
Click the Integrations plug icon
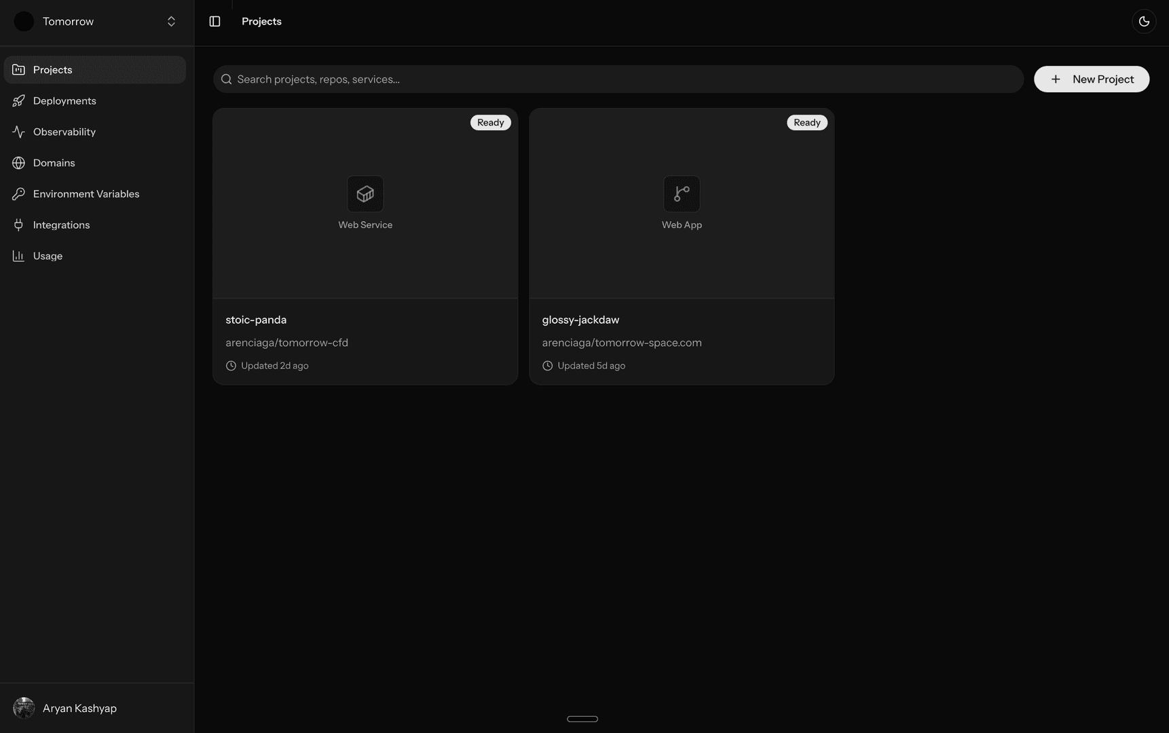point(18,225)
